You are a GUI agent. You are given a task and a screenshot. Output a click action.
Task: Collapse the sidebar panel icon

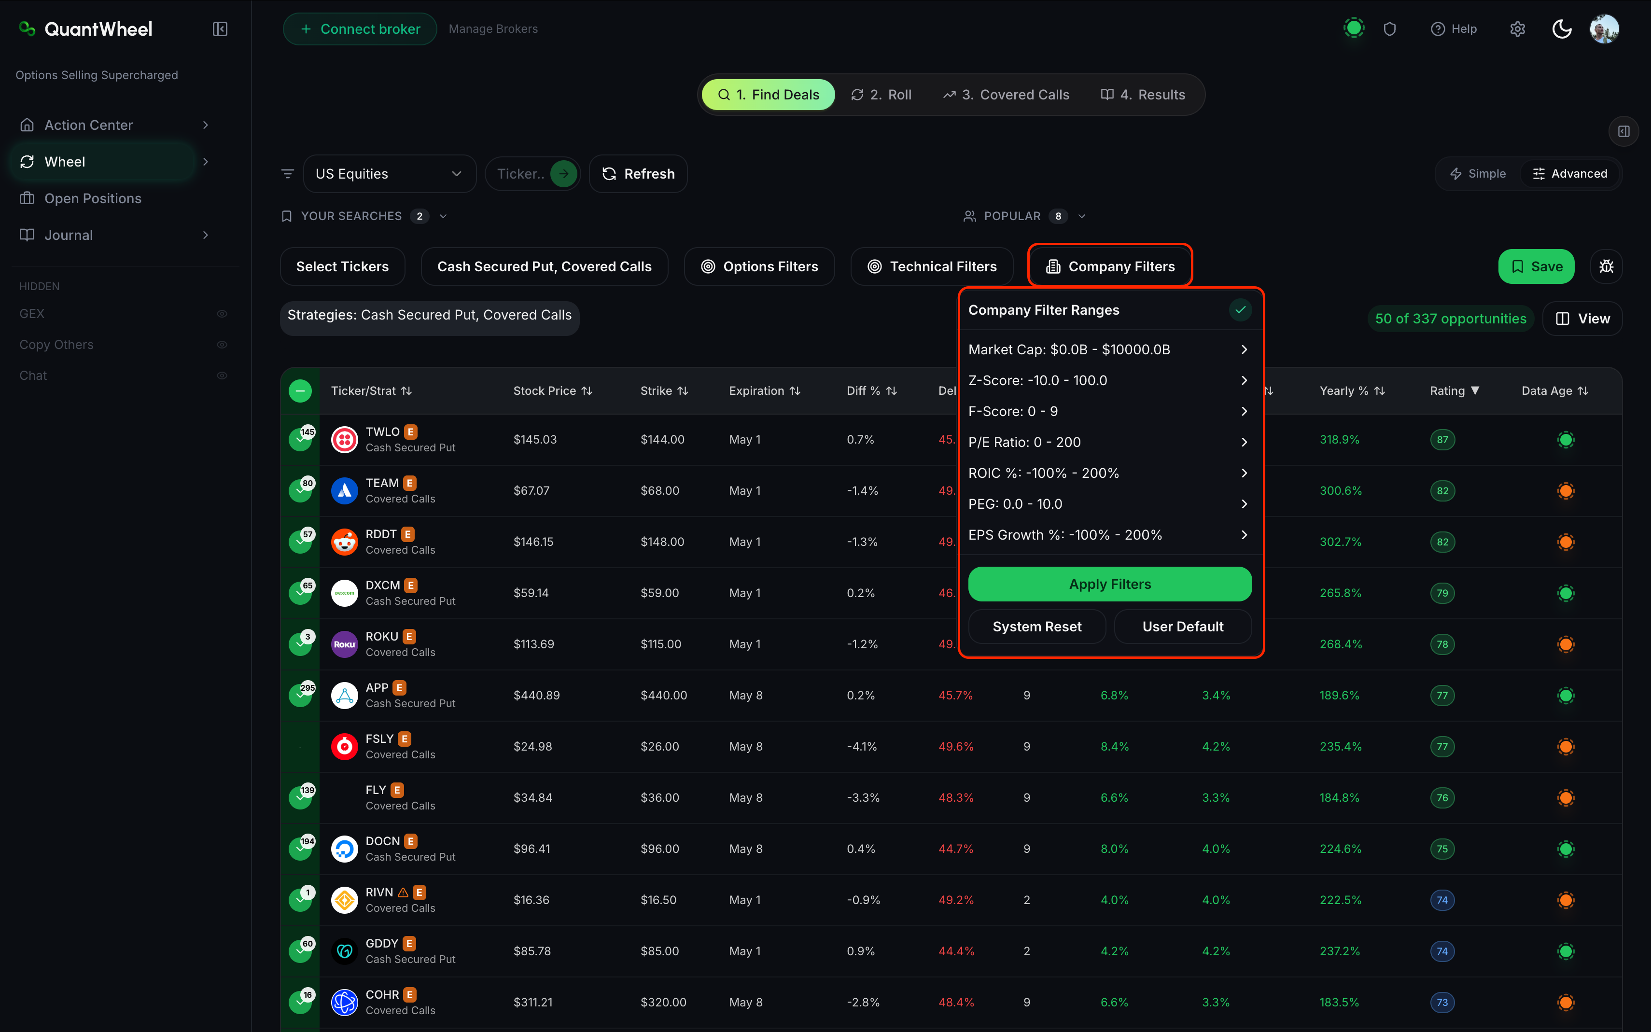pyautogui.click(x=220, y=28)
